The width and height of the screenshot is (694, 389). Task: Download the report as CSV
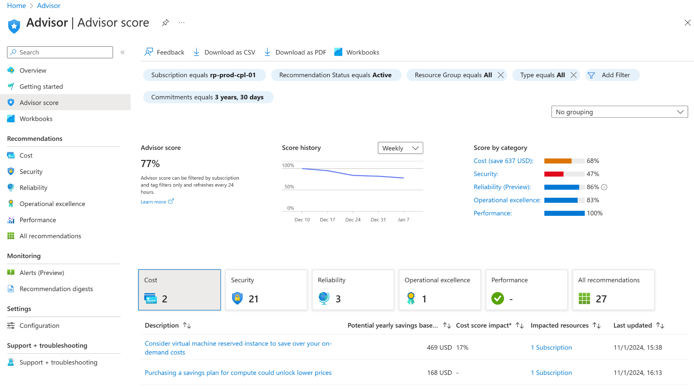click(224, 52)
